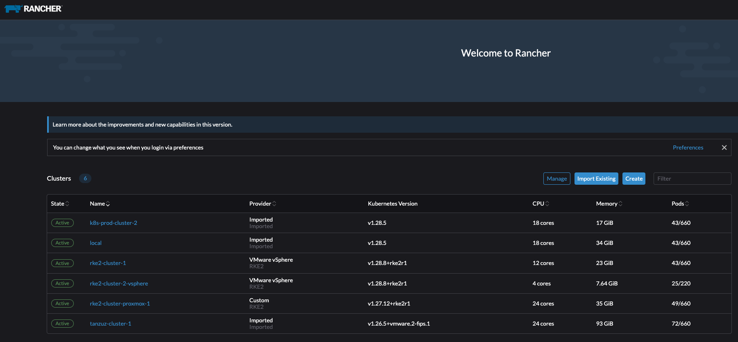The height and width of the screenshot is (342, 738).
Task: Select v1.26.5+vmware.2-fips.1 version cell
Action: click(399, 324)
